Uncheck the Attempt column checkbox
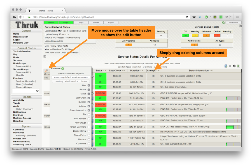252x166 pixels. (89, 106)
